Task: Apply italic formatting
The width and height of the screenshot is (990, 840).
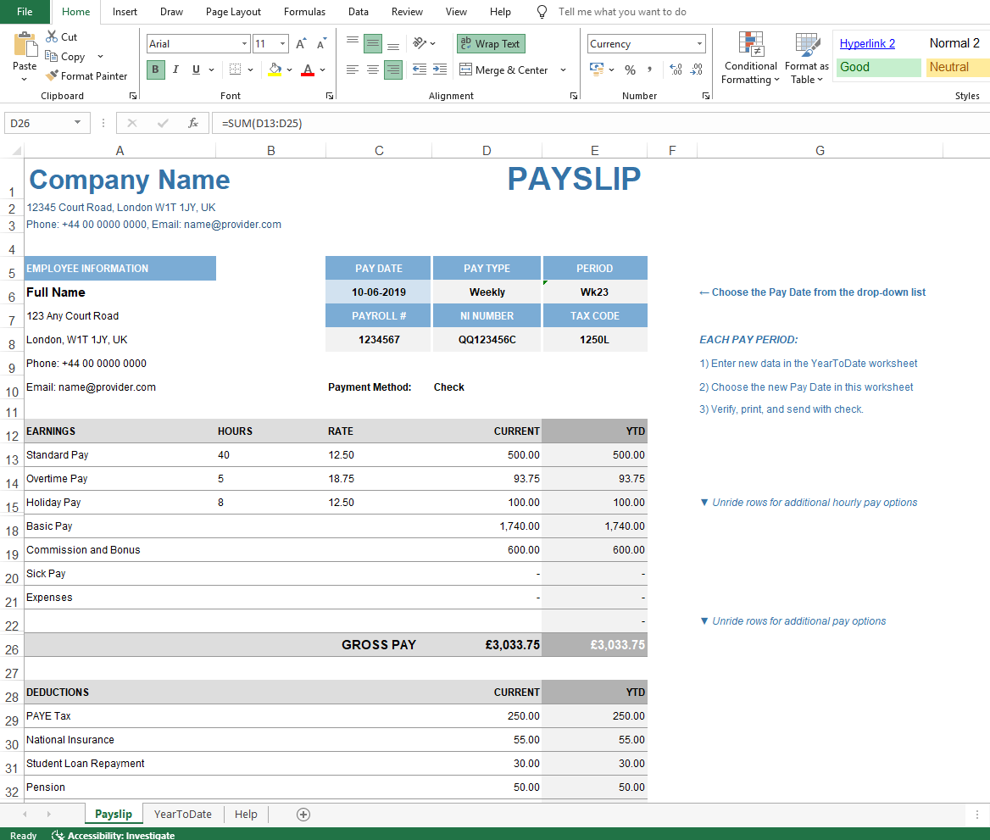Action: (x=175, y=70)
